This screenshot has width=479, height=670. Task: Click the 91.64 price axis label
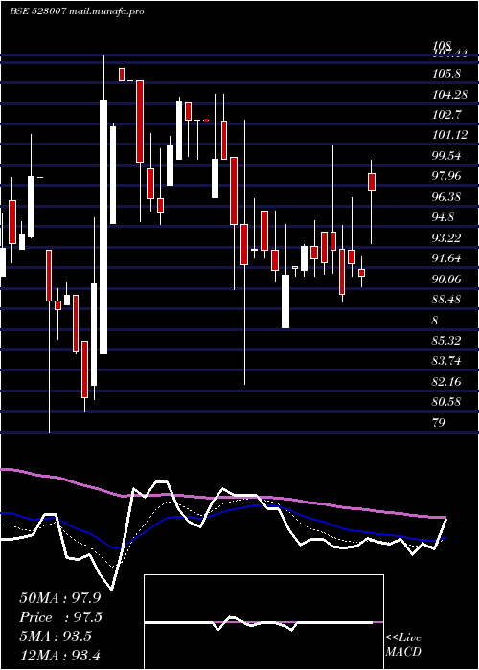[446, 258]
